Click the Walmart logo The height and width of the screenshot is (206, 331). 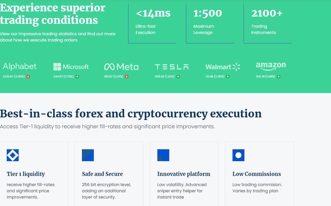pyautogui.click(x=223, y=67)
